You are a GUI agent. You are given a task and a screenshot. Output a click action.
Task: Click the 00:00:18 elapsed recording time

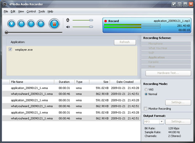(184, 30)
